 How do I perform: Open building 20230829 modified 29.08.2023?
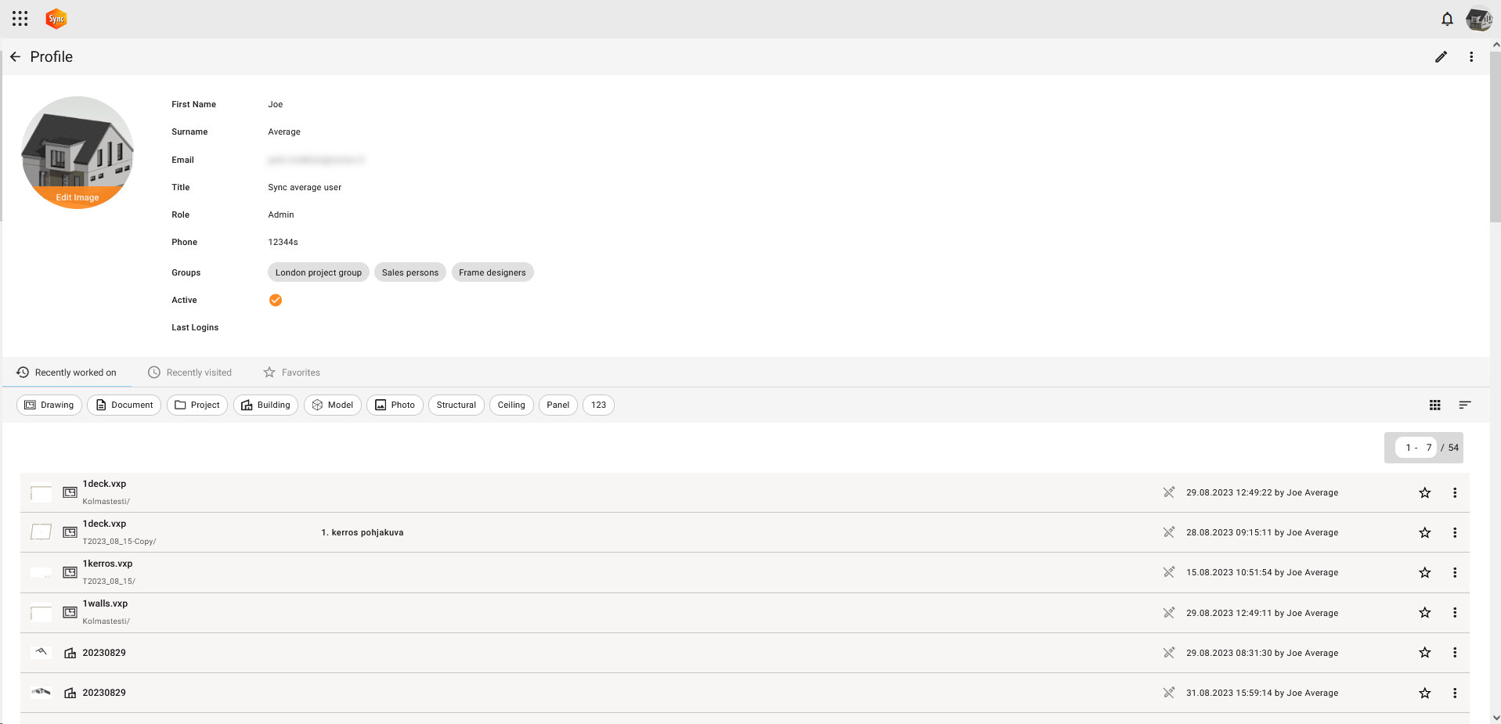(x=104, y=653)
